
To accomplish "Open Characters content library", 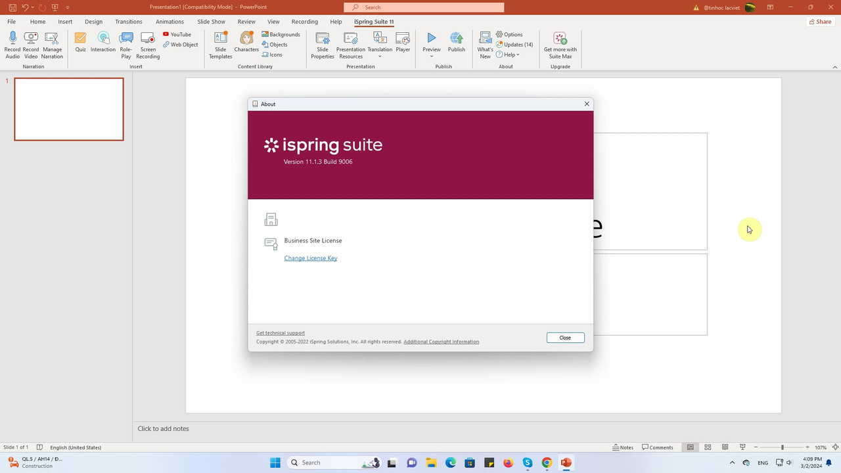I will [246, 42].
